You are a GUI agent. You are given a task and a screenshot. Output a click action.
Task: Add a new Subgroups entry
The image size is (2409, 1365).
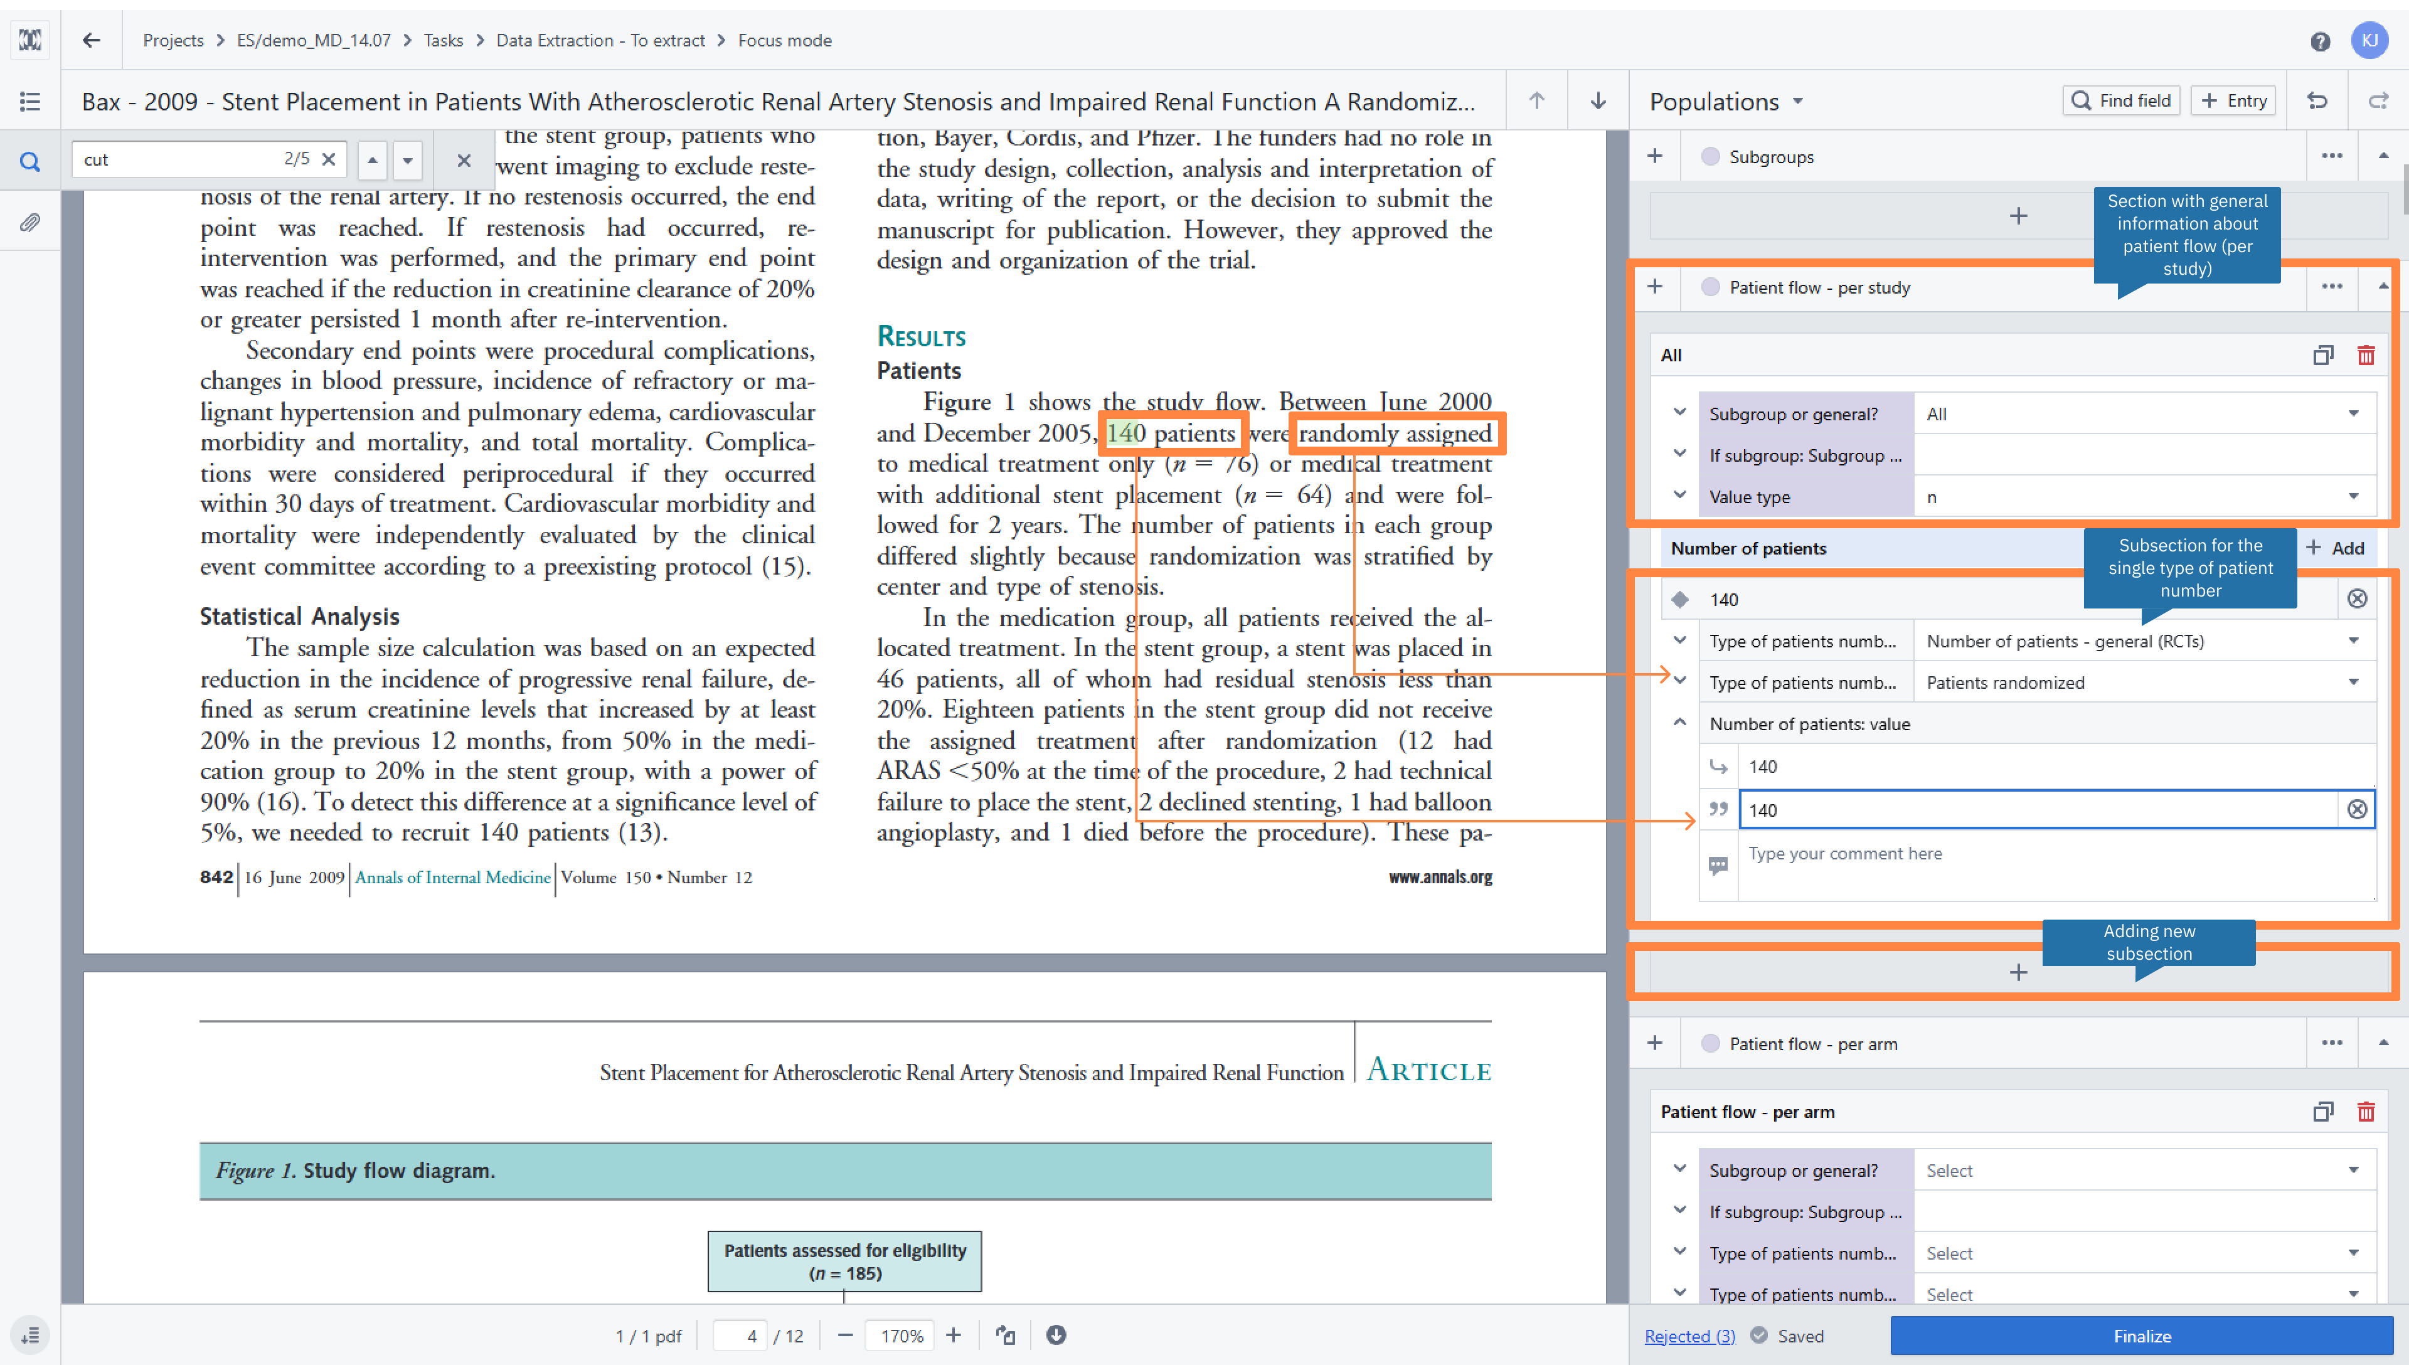click(x=1654, y=157)
